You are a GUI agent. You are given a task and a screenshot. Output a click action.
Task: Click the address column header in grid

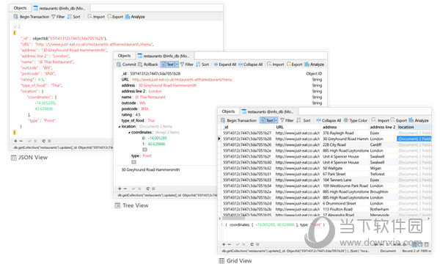pyautogui.click(x=345, y=127)
